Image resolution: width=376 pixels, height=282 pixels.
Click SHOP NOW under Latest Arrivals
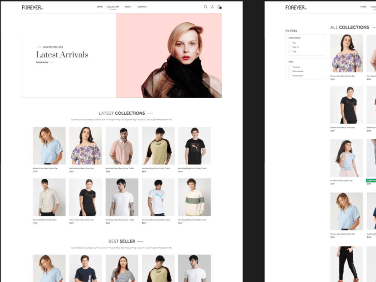pos(42,62)
